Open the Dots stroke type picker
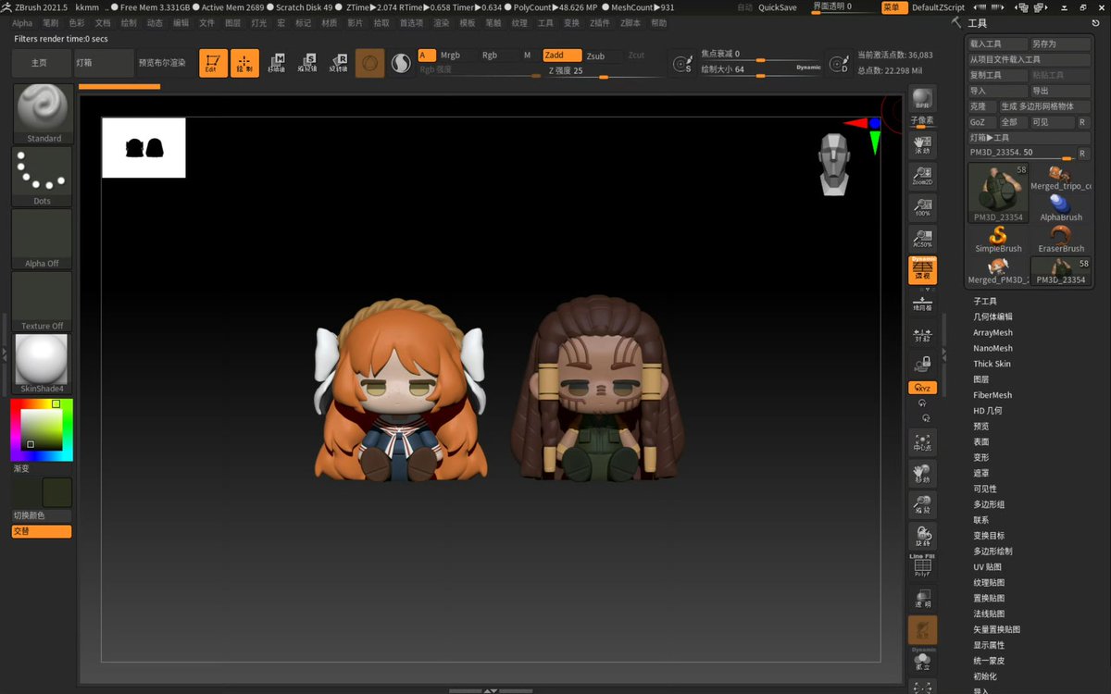 click(x=42, y=176)
